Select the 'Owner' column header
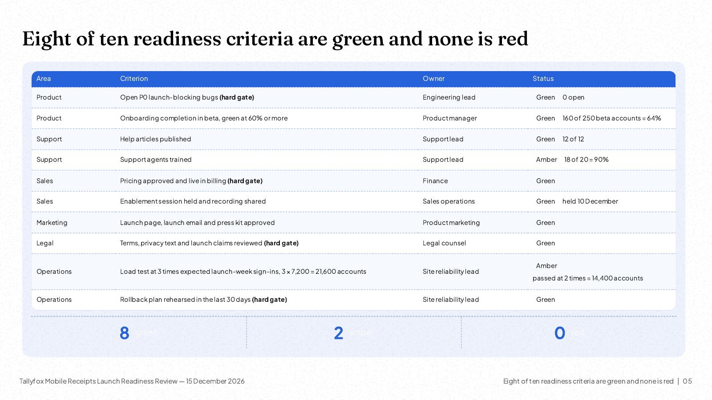This screenshot has height=400, width=712. click(433, 79)
